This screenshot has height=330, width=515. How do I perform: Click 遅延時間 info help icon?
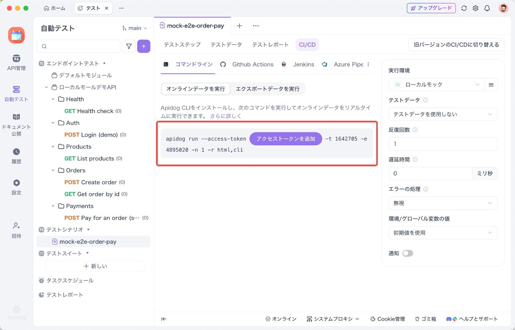[x=415, y=160]
